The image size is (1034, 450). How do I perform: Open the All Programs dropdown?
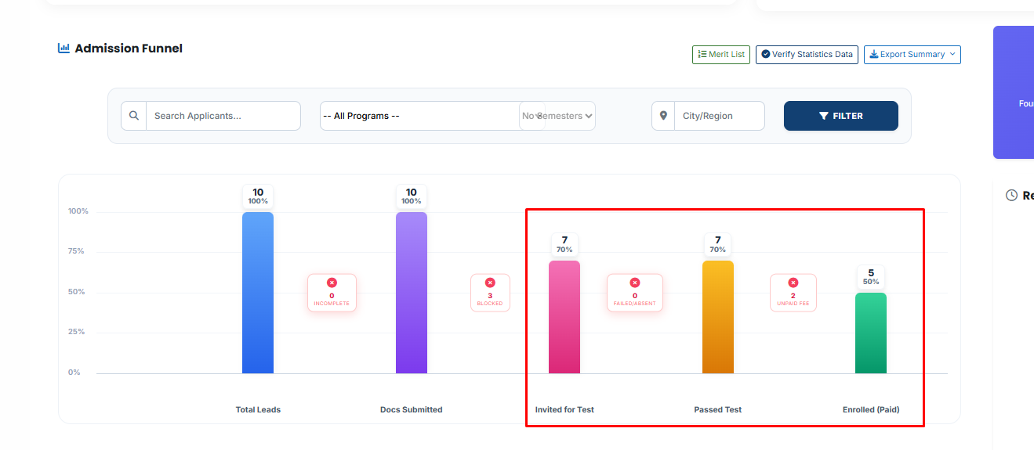coord(433,116)
